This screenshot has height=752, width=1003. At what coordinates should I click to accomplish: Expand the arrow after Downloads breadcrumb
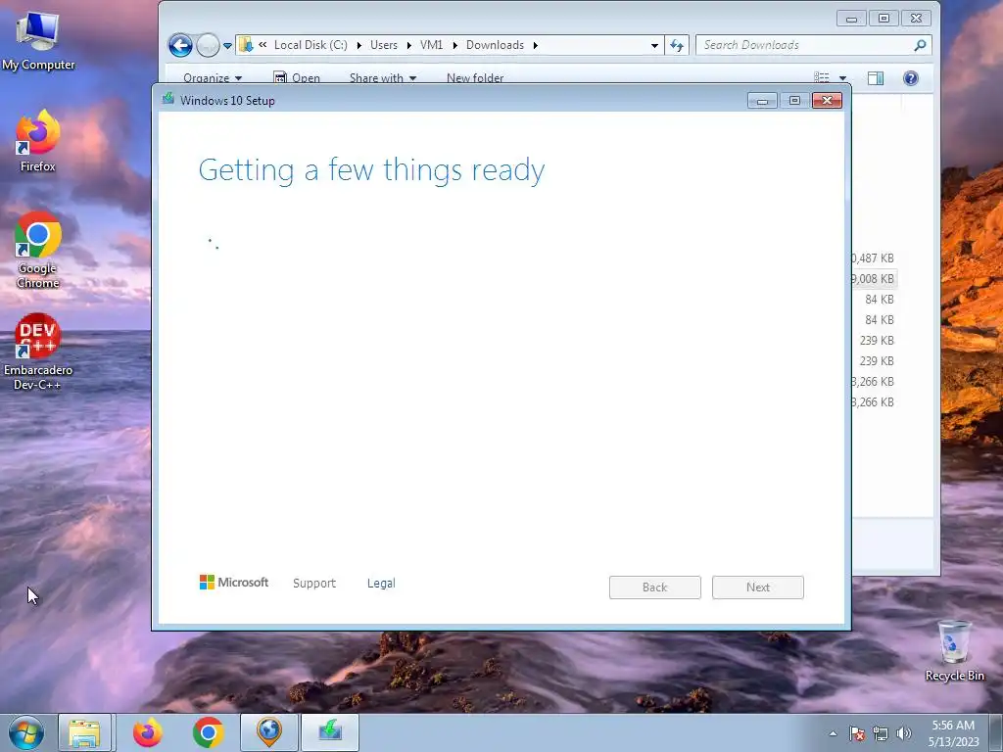[536, 45]
